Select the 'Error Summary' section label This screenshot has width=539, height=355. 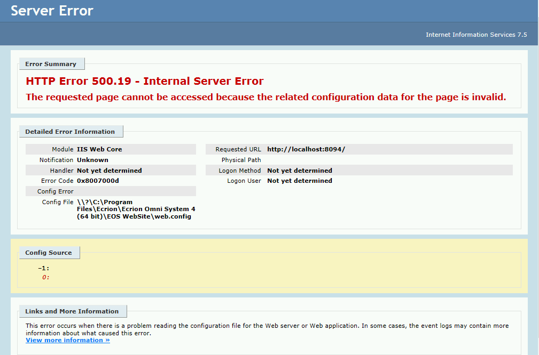[x=51, y=64]
